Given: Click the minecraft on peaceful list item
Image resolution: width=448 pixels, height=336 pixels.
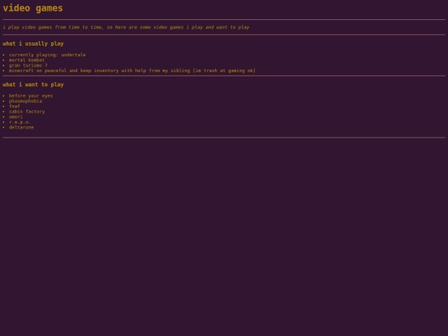Looking at the screenshot, I should click(x=132, y=71).
